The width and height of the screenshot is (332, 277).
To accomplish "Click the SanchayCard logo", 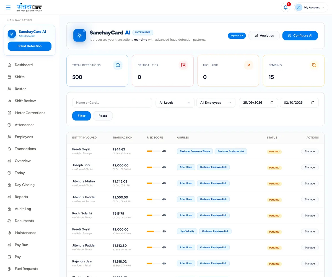I will [29, 7].
